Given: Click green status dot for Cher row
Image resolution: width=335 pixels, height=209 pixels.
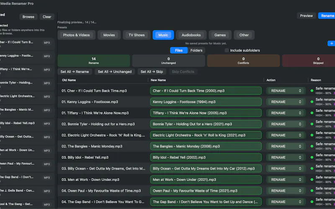Looking at the screenshot, I should [x=312, y=91].
